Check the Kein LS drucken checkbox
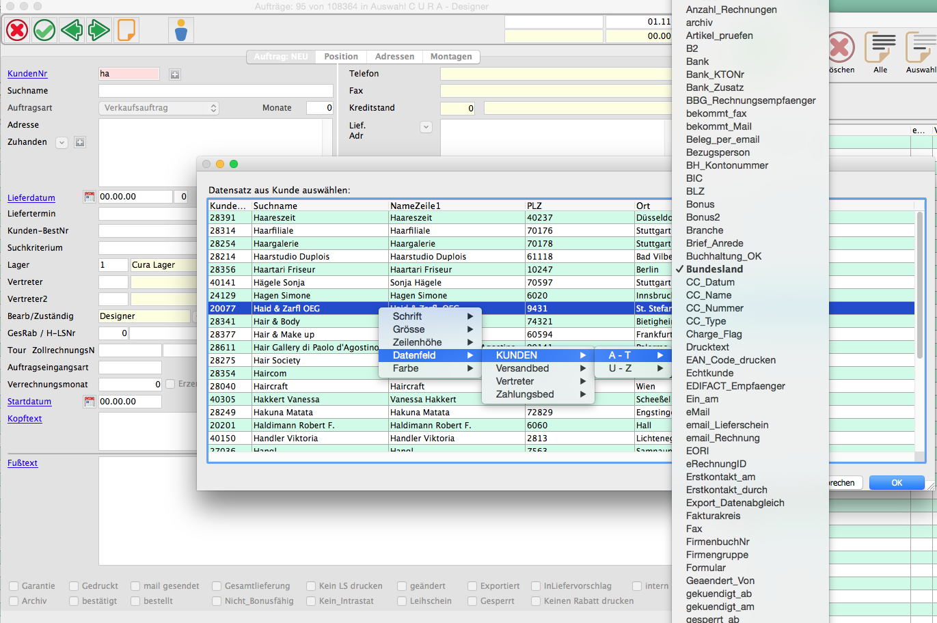Viewport: 937px width, 623px height. [x=311, y=586]
